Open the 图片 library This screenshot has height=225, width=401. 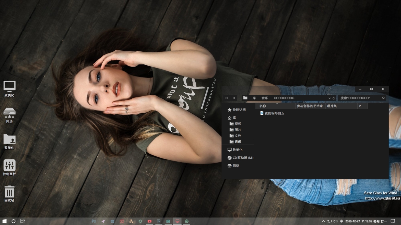(x=235, y=130)
